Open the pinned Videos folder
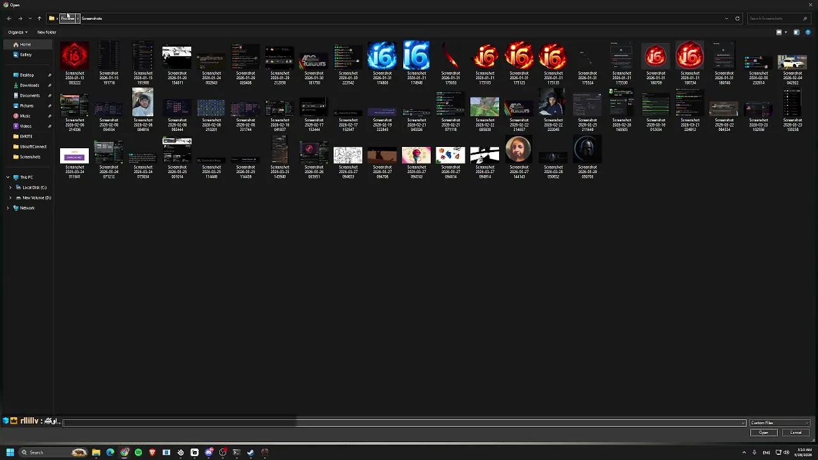 point(26,126)
